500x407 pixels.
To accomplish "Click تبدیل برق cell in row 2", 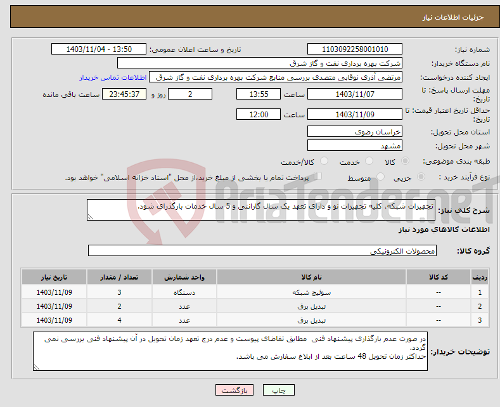I will pos(312,306).
